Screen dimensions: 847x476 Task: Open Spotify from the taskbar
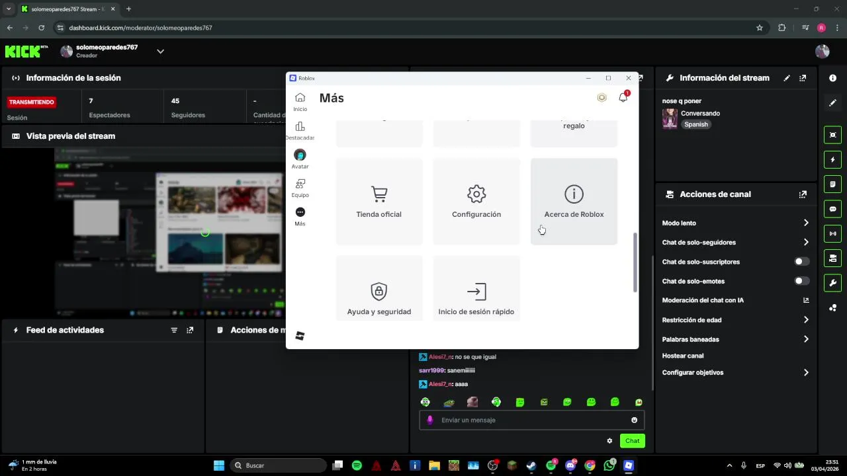coord(357,465)
